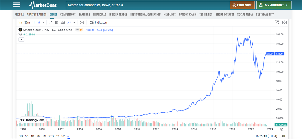Open the SHORT INTEREST tab

tap(225, 15)
